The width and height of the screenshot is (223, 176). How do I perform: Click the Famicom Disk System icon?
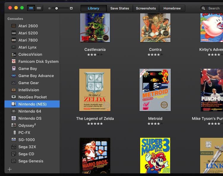click(x=14, y=61)
